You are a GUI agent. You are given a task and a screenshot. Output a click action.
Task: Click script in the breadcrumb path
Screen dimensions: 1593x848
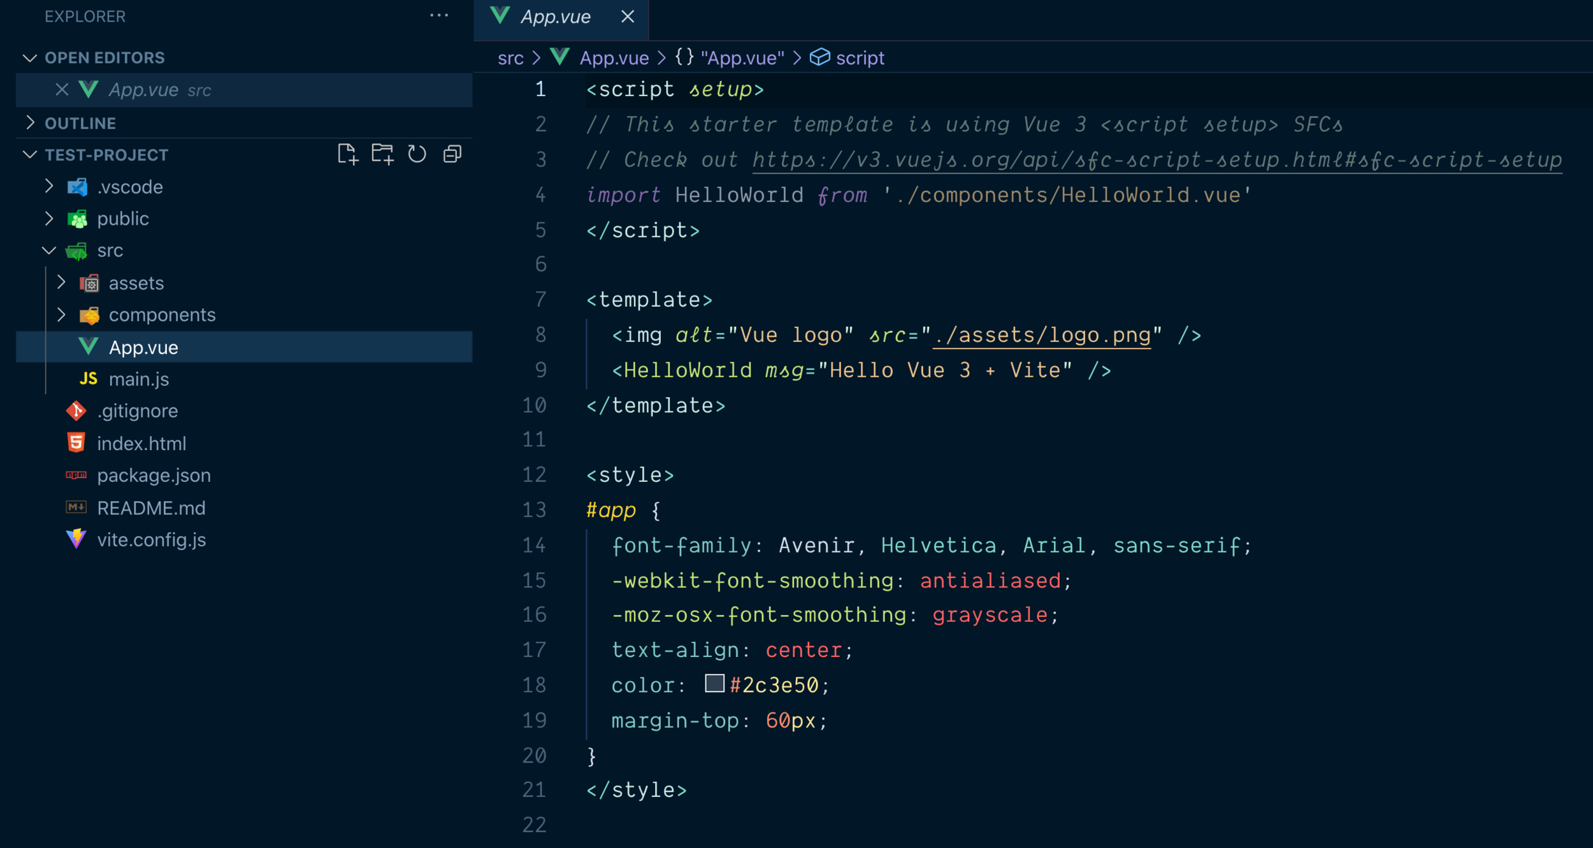click(x=859, y=58)
